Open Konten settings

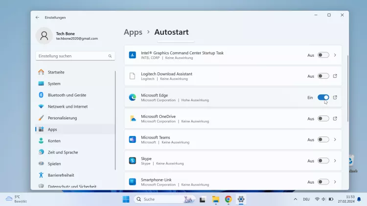coord(75,141)
